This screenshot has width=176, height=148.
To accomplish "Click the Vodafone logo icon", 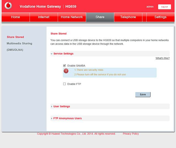I will 8,5.
